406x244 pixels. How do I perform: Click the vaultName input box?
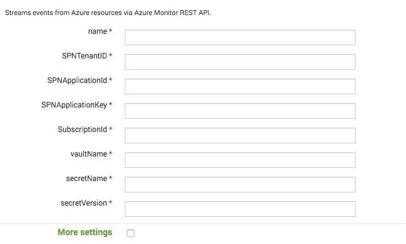pos(240,160)
